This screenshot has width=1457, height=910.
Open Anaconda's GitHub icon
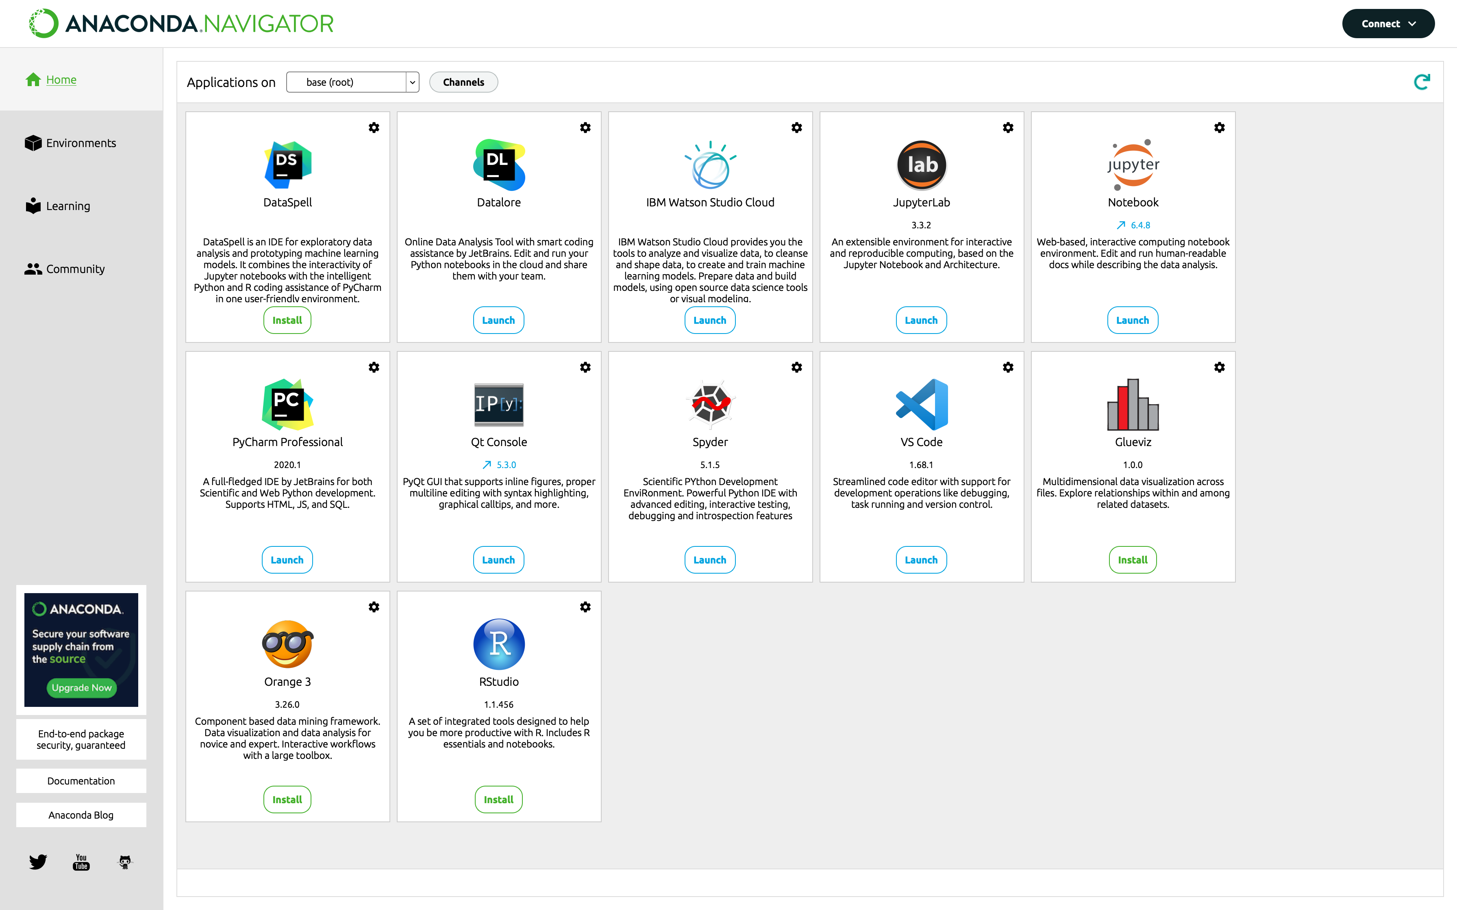click(x=125, y=862)
